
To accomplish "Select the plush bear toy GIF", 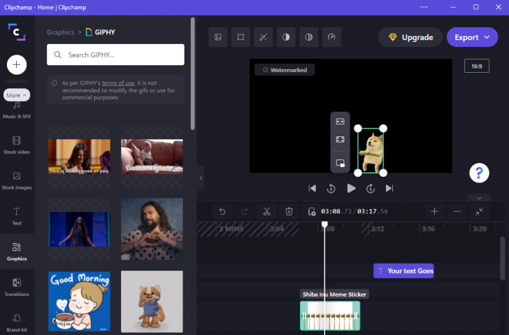I will point(152,301).
